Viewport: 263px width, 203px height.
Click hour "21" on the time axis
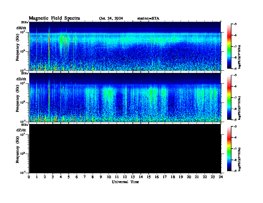pos(197,177)
